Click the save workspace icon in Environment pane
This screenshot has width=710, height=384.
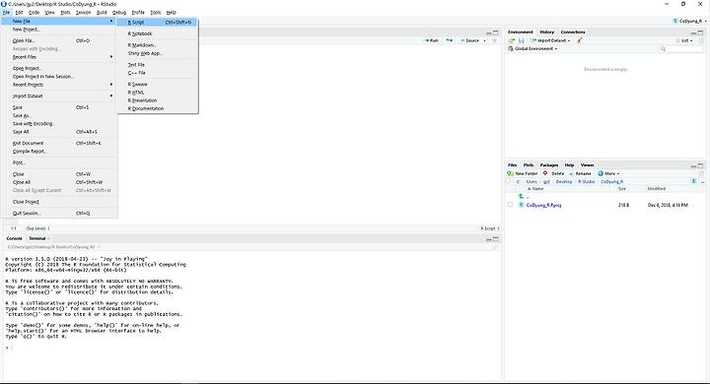coord(522,40)
